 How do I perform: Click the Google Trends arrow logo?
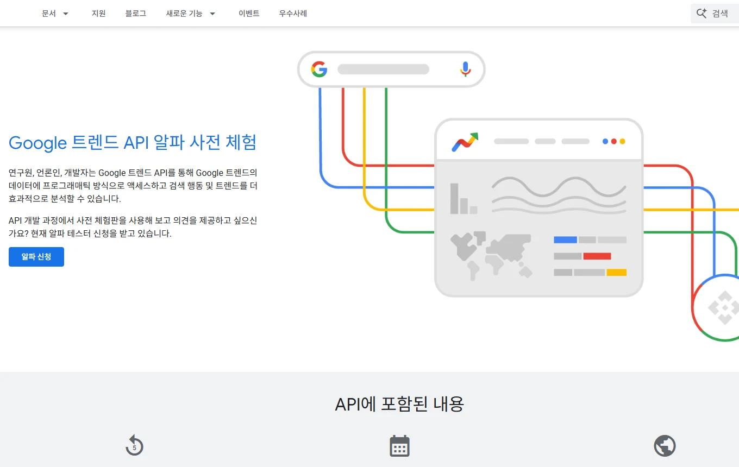click(465, 141)
